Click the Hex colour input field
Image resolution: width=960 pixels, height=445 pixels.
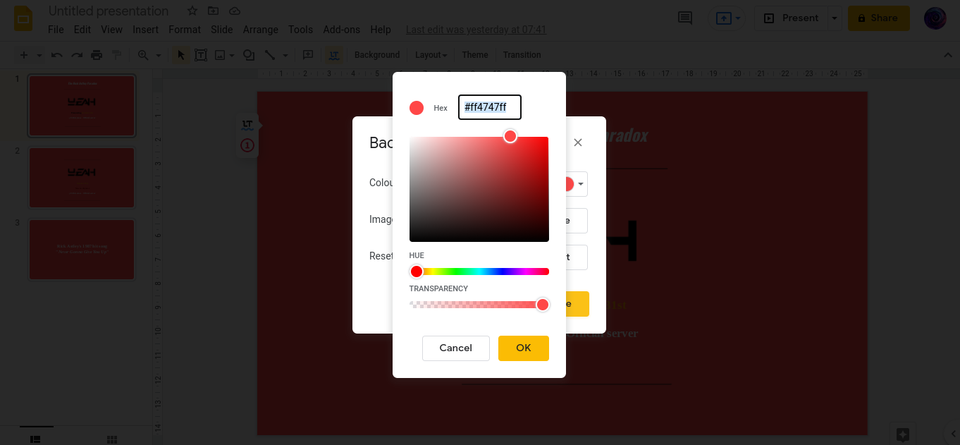coord(489,107)
